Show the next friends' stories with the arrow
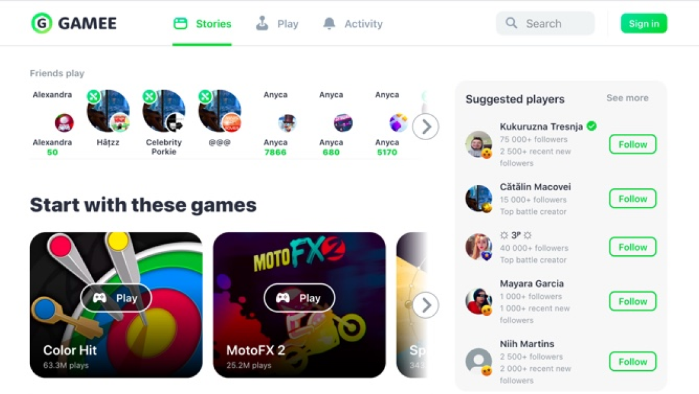Image resolution: width=699 pixels, height=394 pixels. [426, 127]
